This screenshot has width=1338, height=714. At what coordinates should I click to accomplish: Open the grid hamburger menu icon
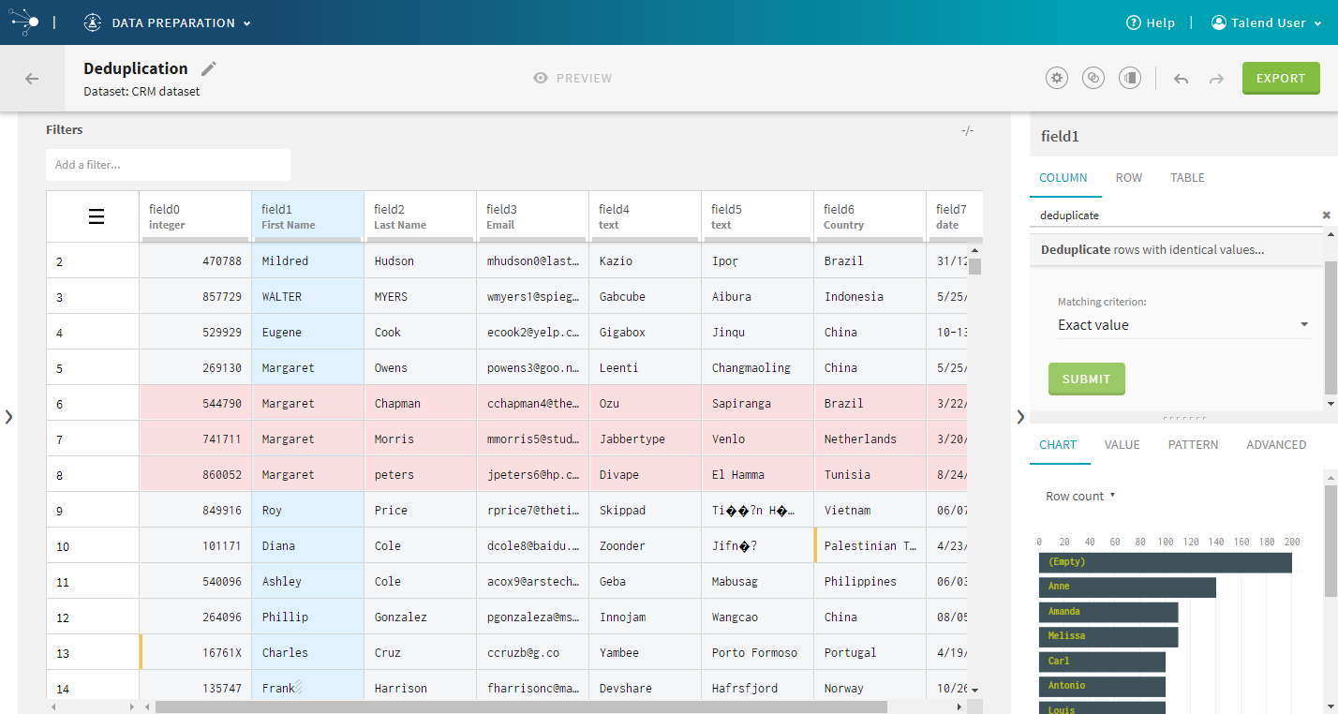point(96,216)
